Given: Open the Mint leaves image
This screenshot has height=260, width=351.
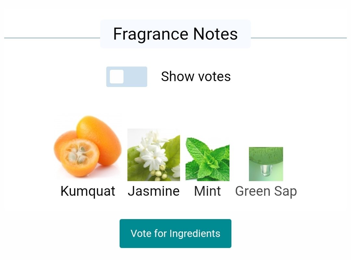Looking at the screenshot, I should [207, 159].
